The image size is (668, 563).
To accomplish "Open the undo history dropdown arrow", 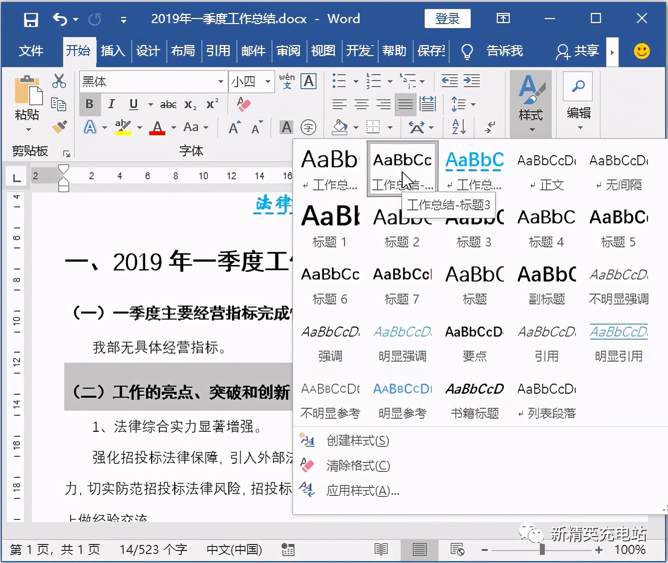I will (76, 20).
